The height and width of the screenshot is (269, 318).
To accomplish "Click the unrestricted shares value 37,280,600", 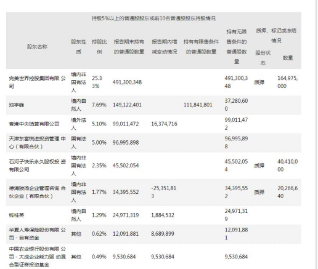I will (x=236, y=105).
